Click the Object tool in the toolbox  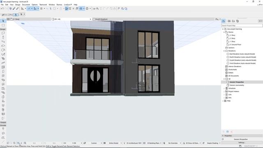point(3,101)
